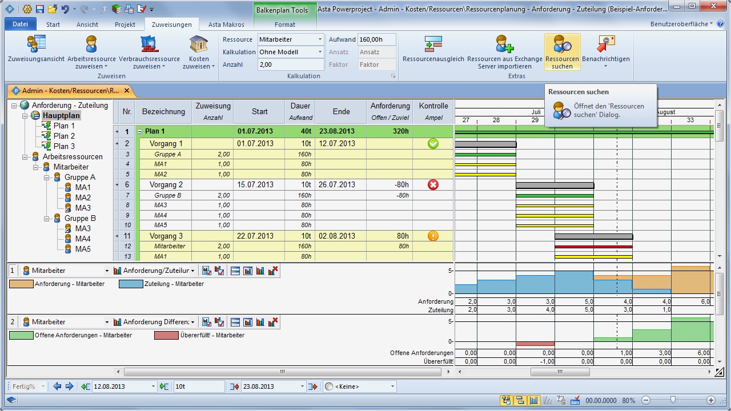Select the Arbeitsressource zuweisen tool
The width and height of the screenshot is (731, 411).
[91, 53]
